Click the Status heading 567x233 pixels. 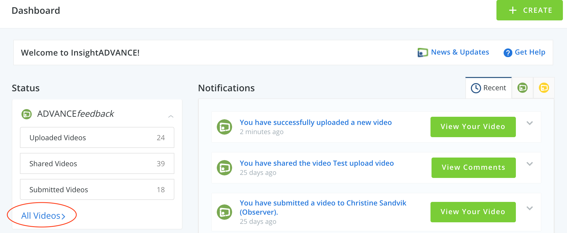coord(26,88)
